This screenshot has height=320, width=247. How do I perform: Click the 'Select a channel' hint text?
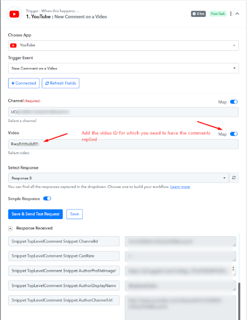(x=22, y=121)
